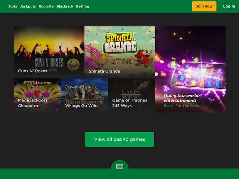Open the Jackpots section
239x179 pixels.
28,6
